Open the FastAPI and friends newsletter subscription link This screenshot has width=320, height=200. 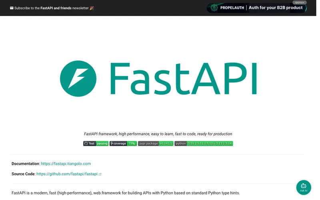coord(52,8)
